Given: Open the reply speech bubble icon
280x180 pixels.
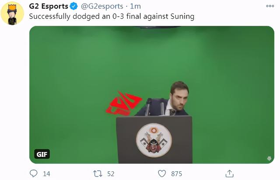Looking at the screenshot, I should pyautogui.click(x=33, y=173).
